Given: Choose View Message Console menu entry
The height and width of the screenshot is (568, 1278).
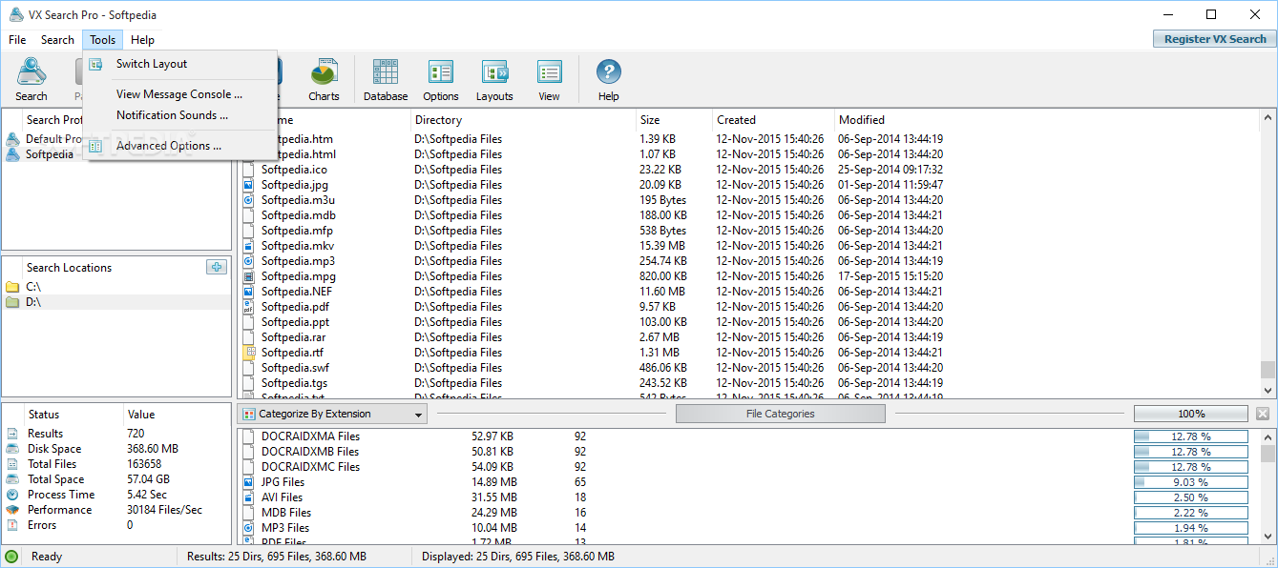Looking at the screenshot, I should pyautogui.click(x=179, y=94).
